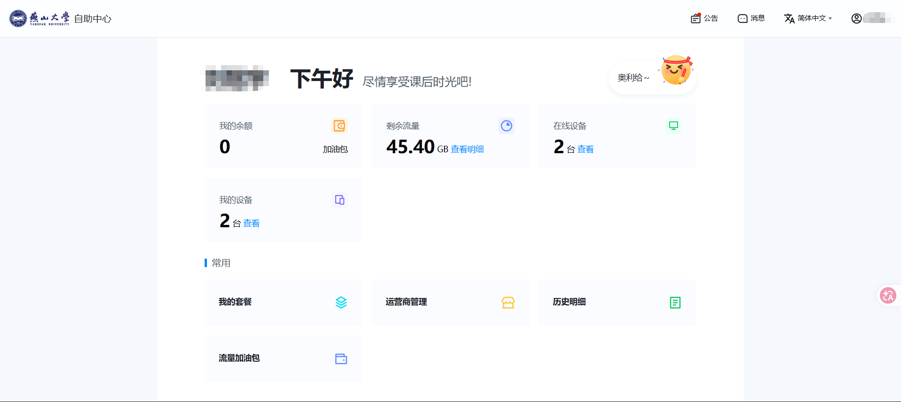
Task: Click the document icon on 历史明细
Action: click(x=675, y=302)
